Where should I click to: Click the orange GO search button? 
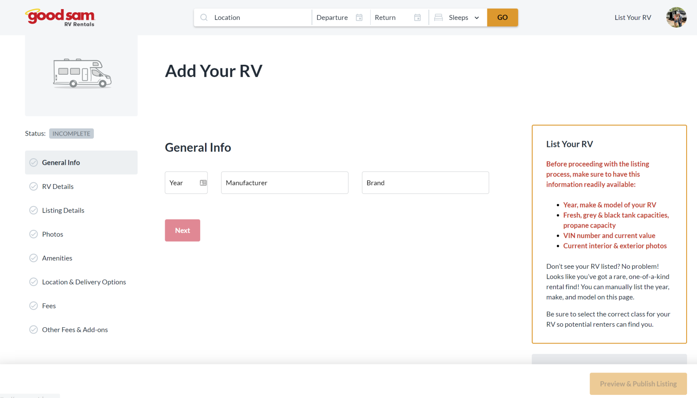502,18
